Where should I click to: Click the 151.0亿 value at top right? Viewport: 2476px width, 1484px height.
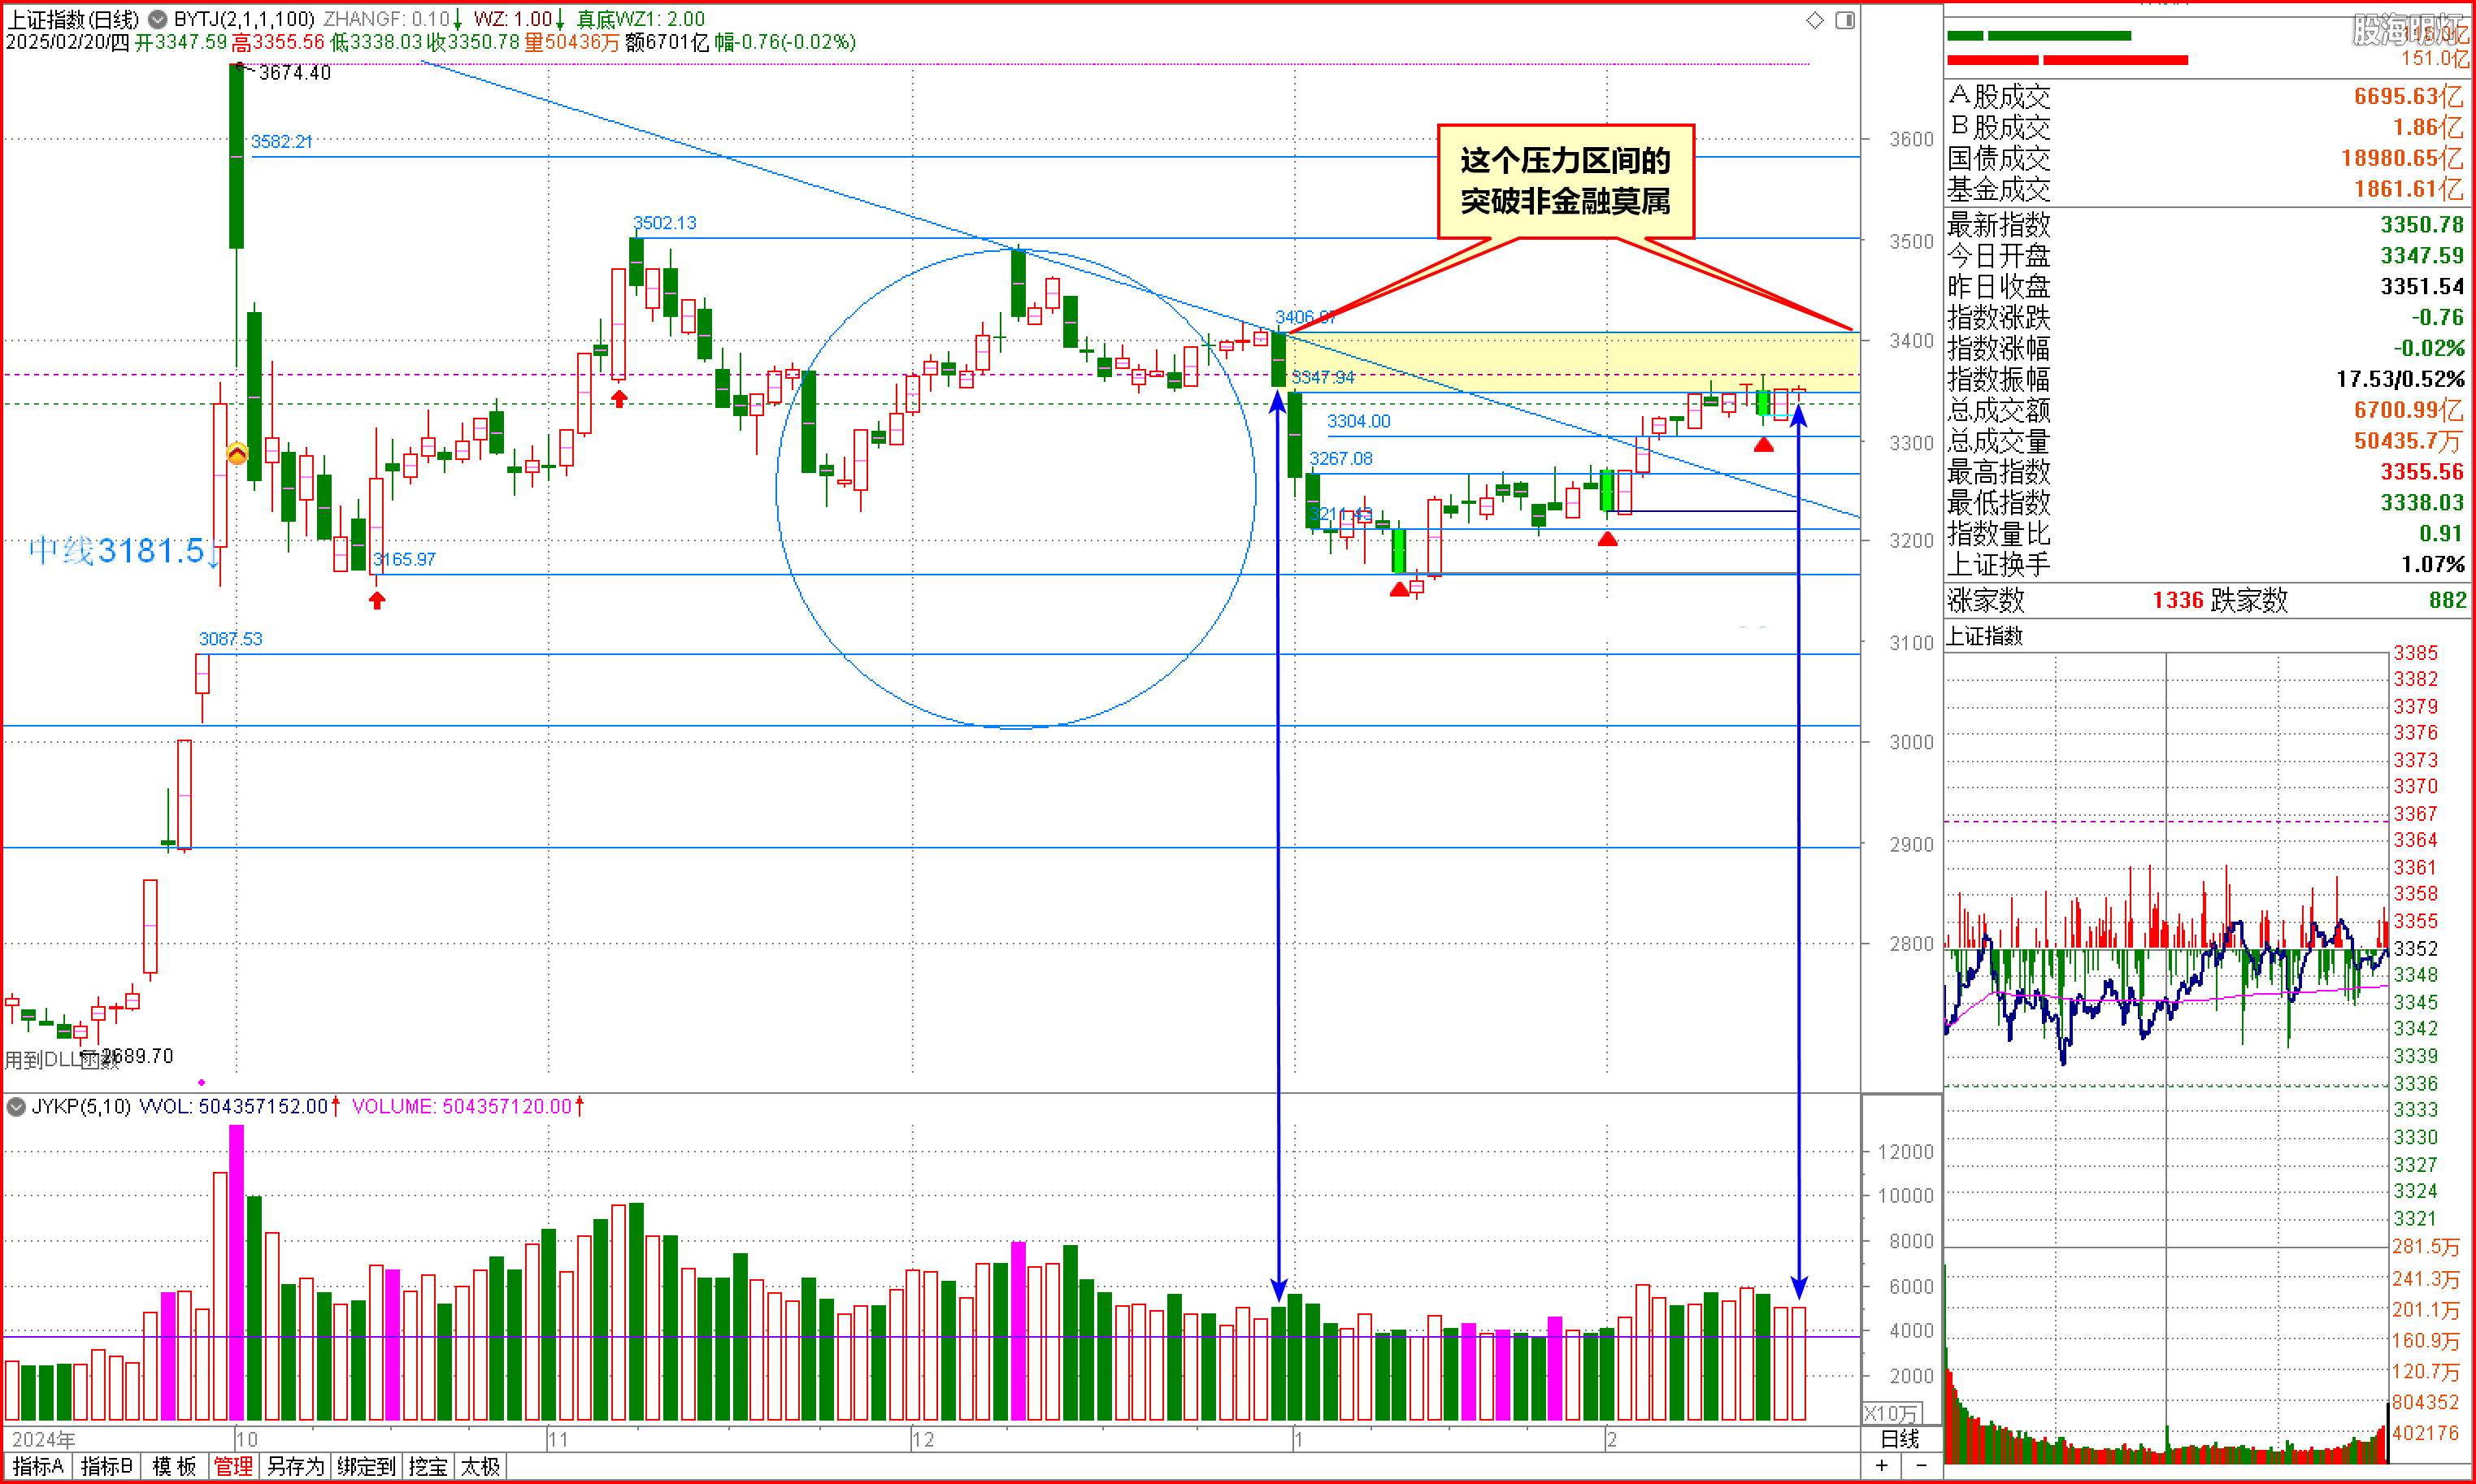[2434, 58]
